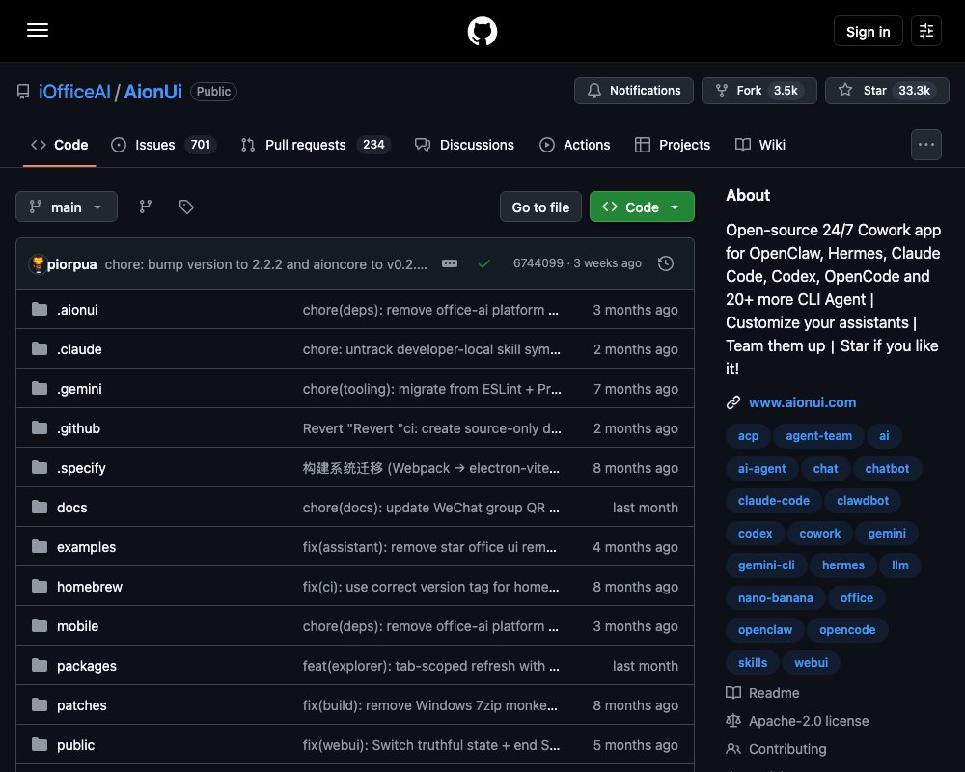Select the nano-banana topic tag
This screenshot has width=965, height=772.
coord(776,597)
